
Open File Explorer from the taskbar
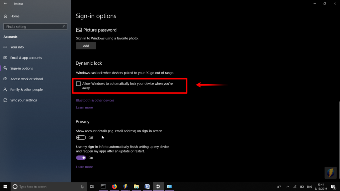[x=136, y=186]
